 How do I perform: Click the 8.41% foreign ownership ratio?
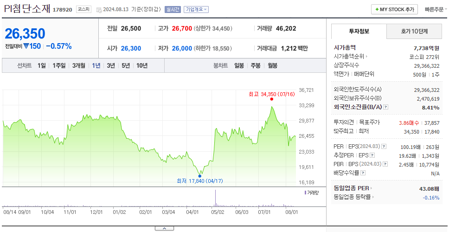pyautogui.click(x=431, y=108)
